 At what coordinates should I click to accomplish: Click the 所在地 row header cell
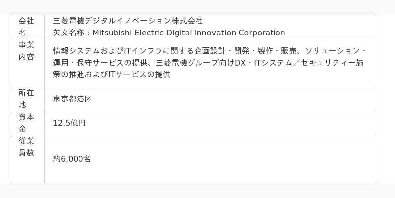[x=27, y=99]
